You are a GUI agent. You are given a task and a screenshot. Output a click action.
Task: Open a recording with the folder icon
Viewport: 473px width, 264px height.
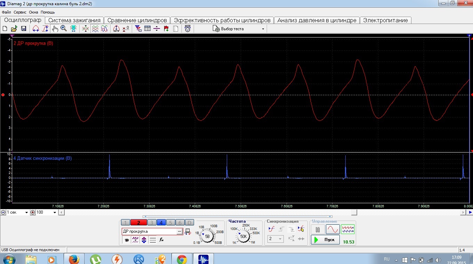point(14,29)
